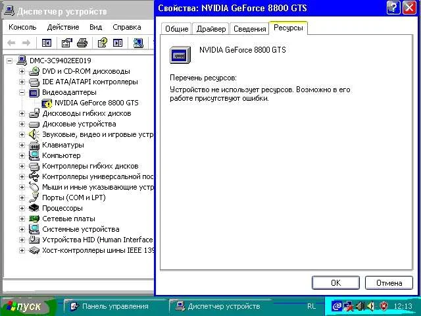Click the Help toolbar icon with question mark
The image size is (421, 316).
pos(103,43)
